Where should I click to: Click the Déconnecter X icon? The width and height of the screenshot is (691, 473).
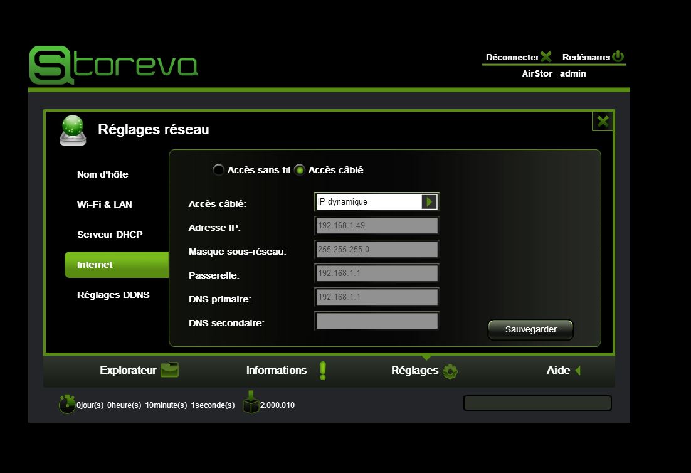point(546,57)
